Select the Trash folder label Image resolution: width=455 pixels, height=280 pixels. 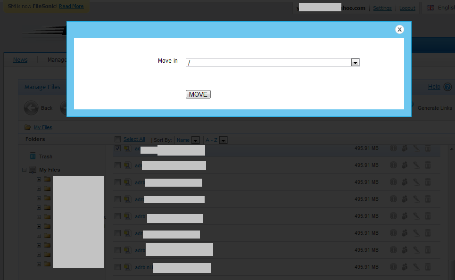click(x=46, y=156)
